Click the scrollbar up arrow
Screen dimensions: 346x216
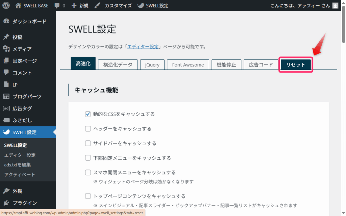[344, 2]
